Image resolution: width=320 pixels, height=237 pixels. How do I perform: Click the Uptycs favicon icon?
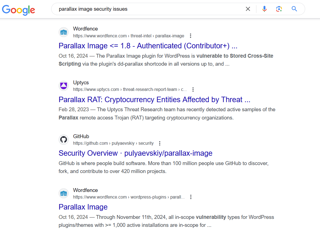pos(64,86)
